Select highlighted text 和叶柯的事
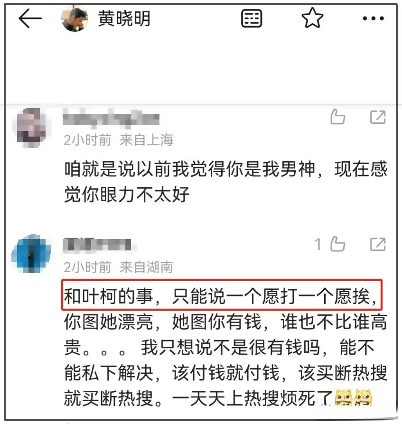The width and height of the screenshot is (402, 424). click(x=109, y=296)
